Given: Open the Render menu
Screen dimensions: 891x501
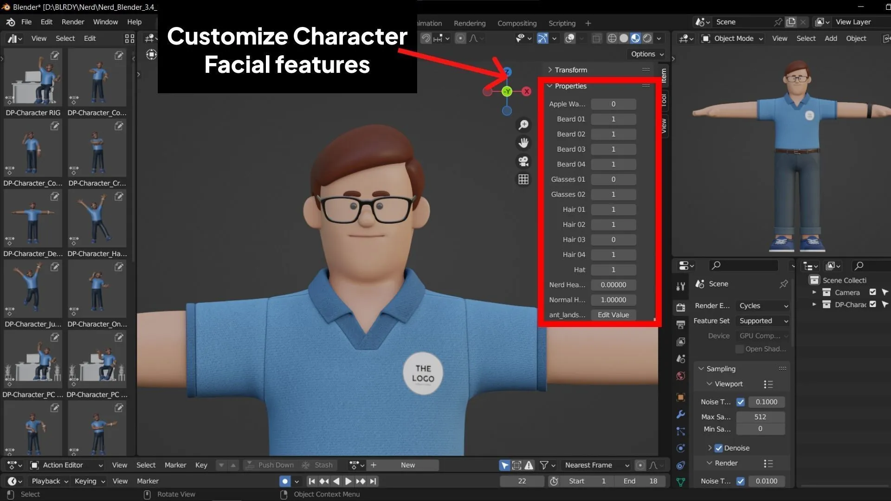Looking at the screenshot, I should coord(73,22).
